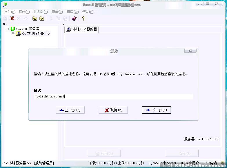Open the 服务器(S) menu
This screenshot has width=227, height=168.
40,12
